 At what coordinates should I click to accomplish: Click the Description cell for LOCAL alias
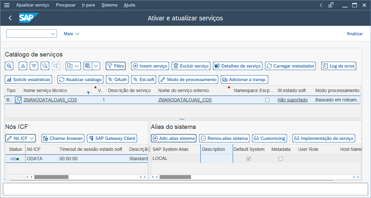(217, 159)
